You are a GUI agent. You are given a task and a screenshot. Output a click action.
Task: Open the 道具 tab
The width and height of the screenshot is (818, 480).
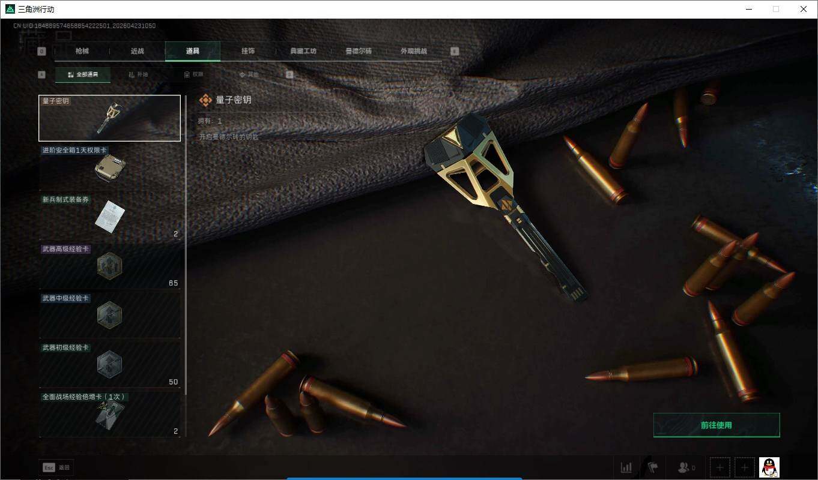click(x=193, y=51)
